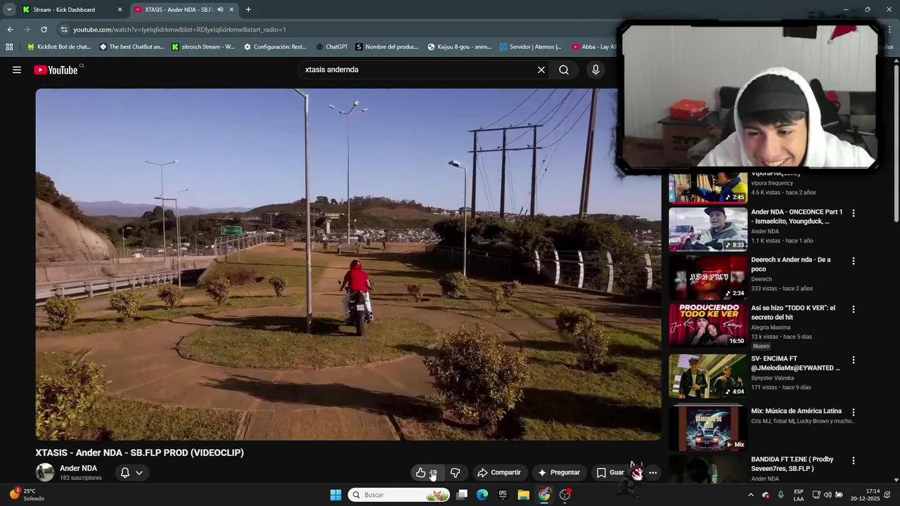Open the Compartir share dialog
This screenshot has width=900, height=506.
(x=499, y=473)
